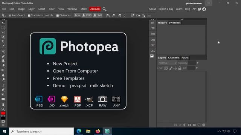Click the Windows search box in taskbar
Image resolution: width=241 pixels, height=135 pixels.
[x=41, y=131]
